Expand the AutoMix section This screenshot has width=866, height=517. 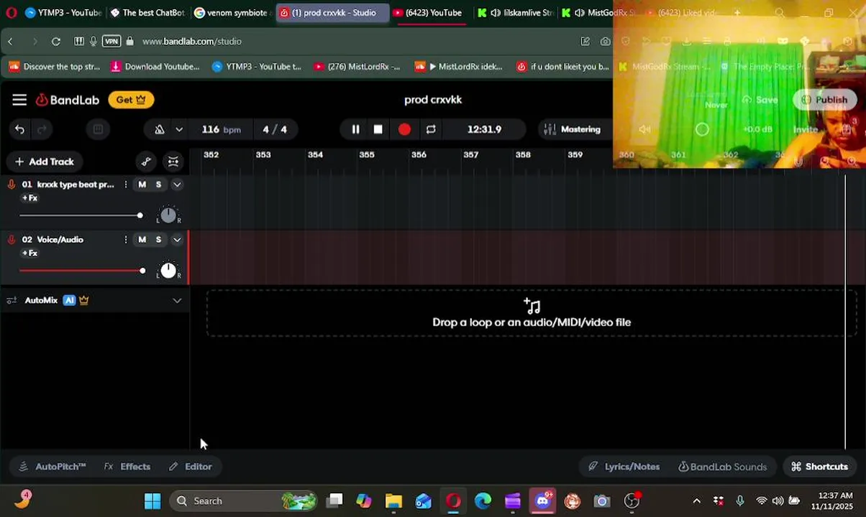point(177,300)
